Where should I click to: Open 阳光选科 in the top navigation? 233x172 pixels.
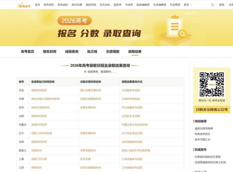click(x=63, y=5)
